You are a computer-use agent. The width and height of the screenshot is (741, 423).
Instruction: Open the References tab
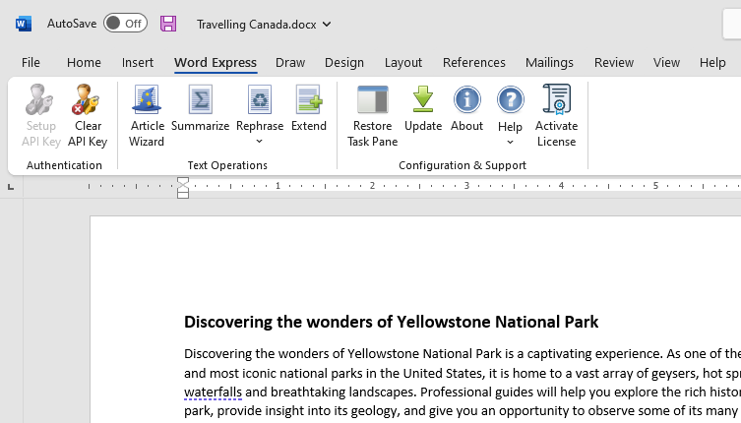pos(474,62)
